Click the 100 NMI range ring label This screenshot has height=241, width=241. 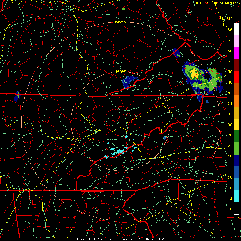click(x=120, y=22)
